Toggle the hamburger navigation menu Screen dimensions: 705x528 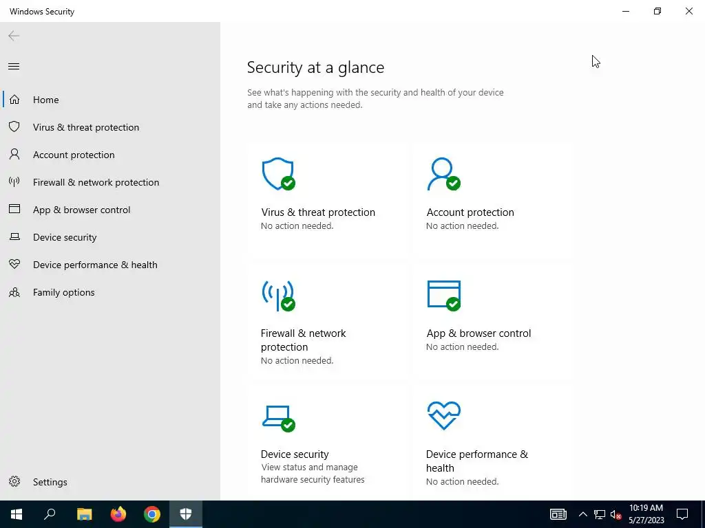pyautogui.click(x=14, y=67)
